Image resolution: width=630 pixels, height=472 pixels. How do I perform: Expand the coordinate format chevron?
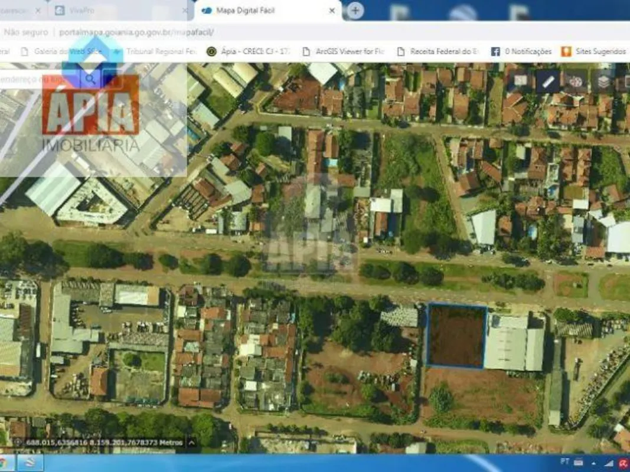point(192,442)
